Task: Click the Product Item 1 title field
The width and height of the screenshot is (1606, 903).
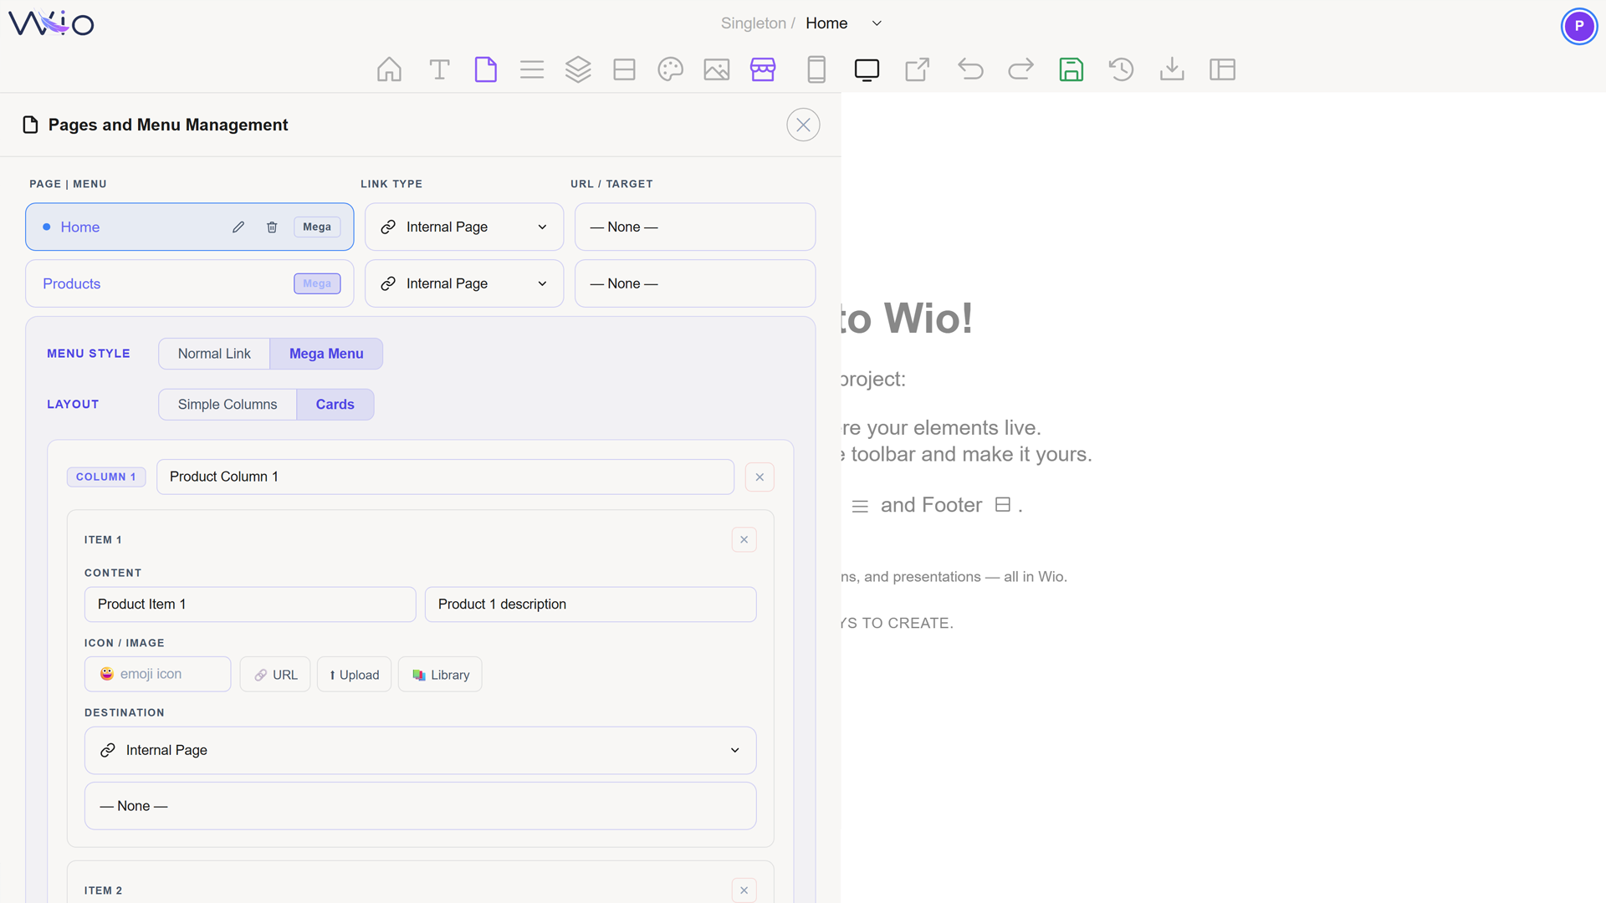Action: click(250, 605)
